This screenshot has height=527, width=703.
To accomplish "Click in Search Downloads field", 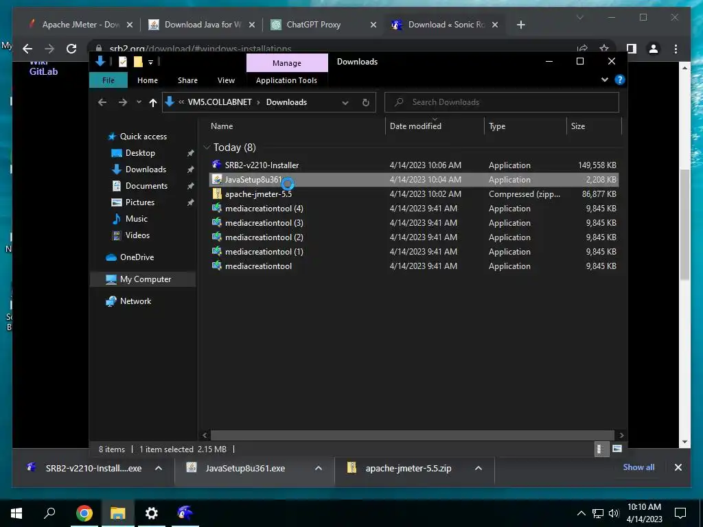I will (x=502, y=102).
